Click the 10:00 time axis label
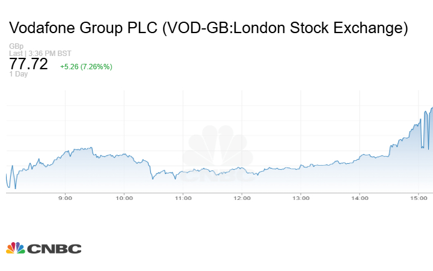 124,198
